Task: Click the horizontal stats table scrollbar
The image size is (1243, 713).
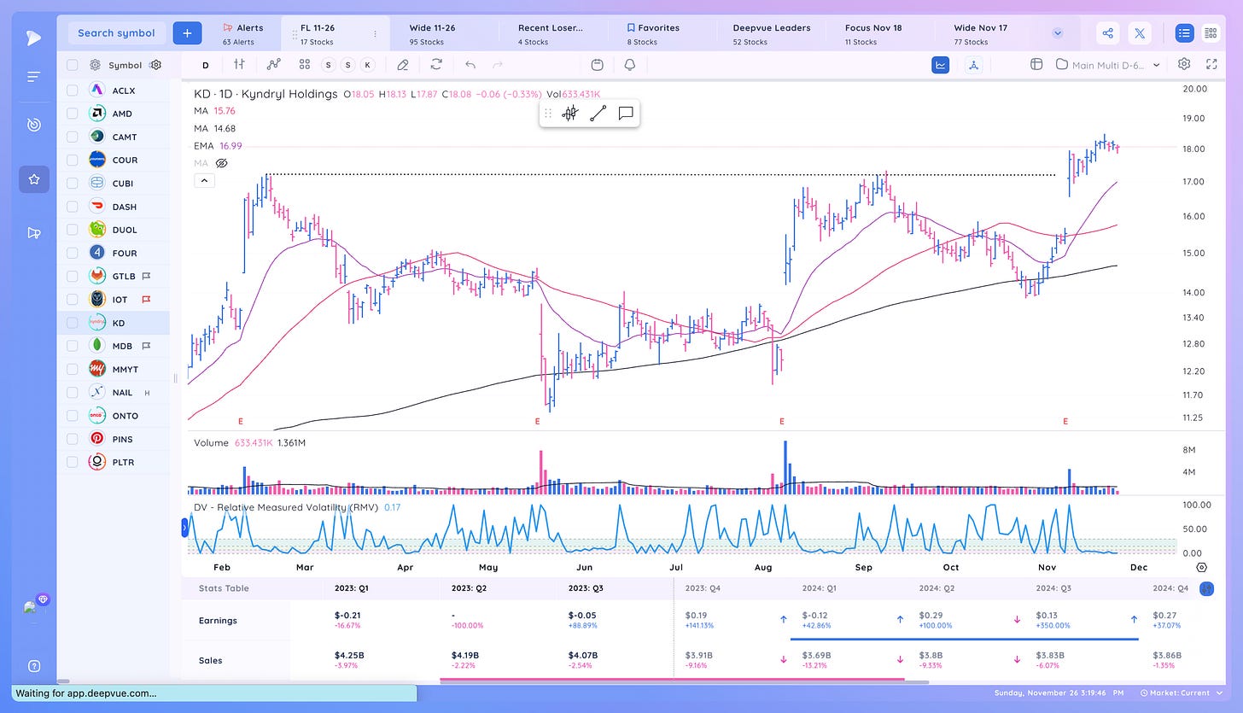Action: (x=684, y=681)
